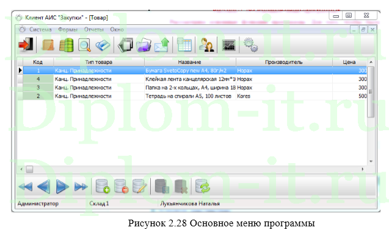Viewport: 389px width, 230px height.
Task: Click code cell 3
Action: 38,87
